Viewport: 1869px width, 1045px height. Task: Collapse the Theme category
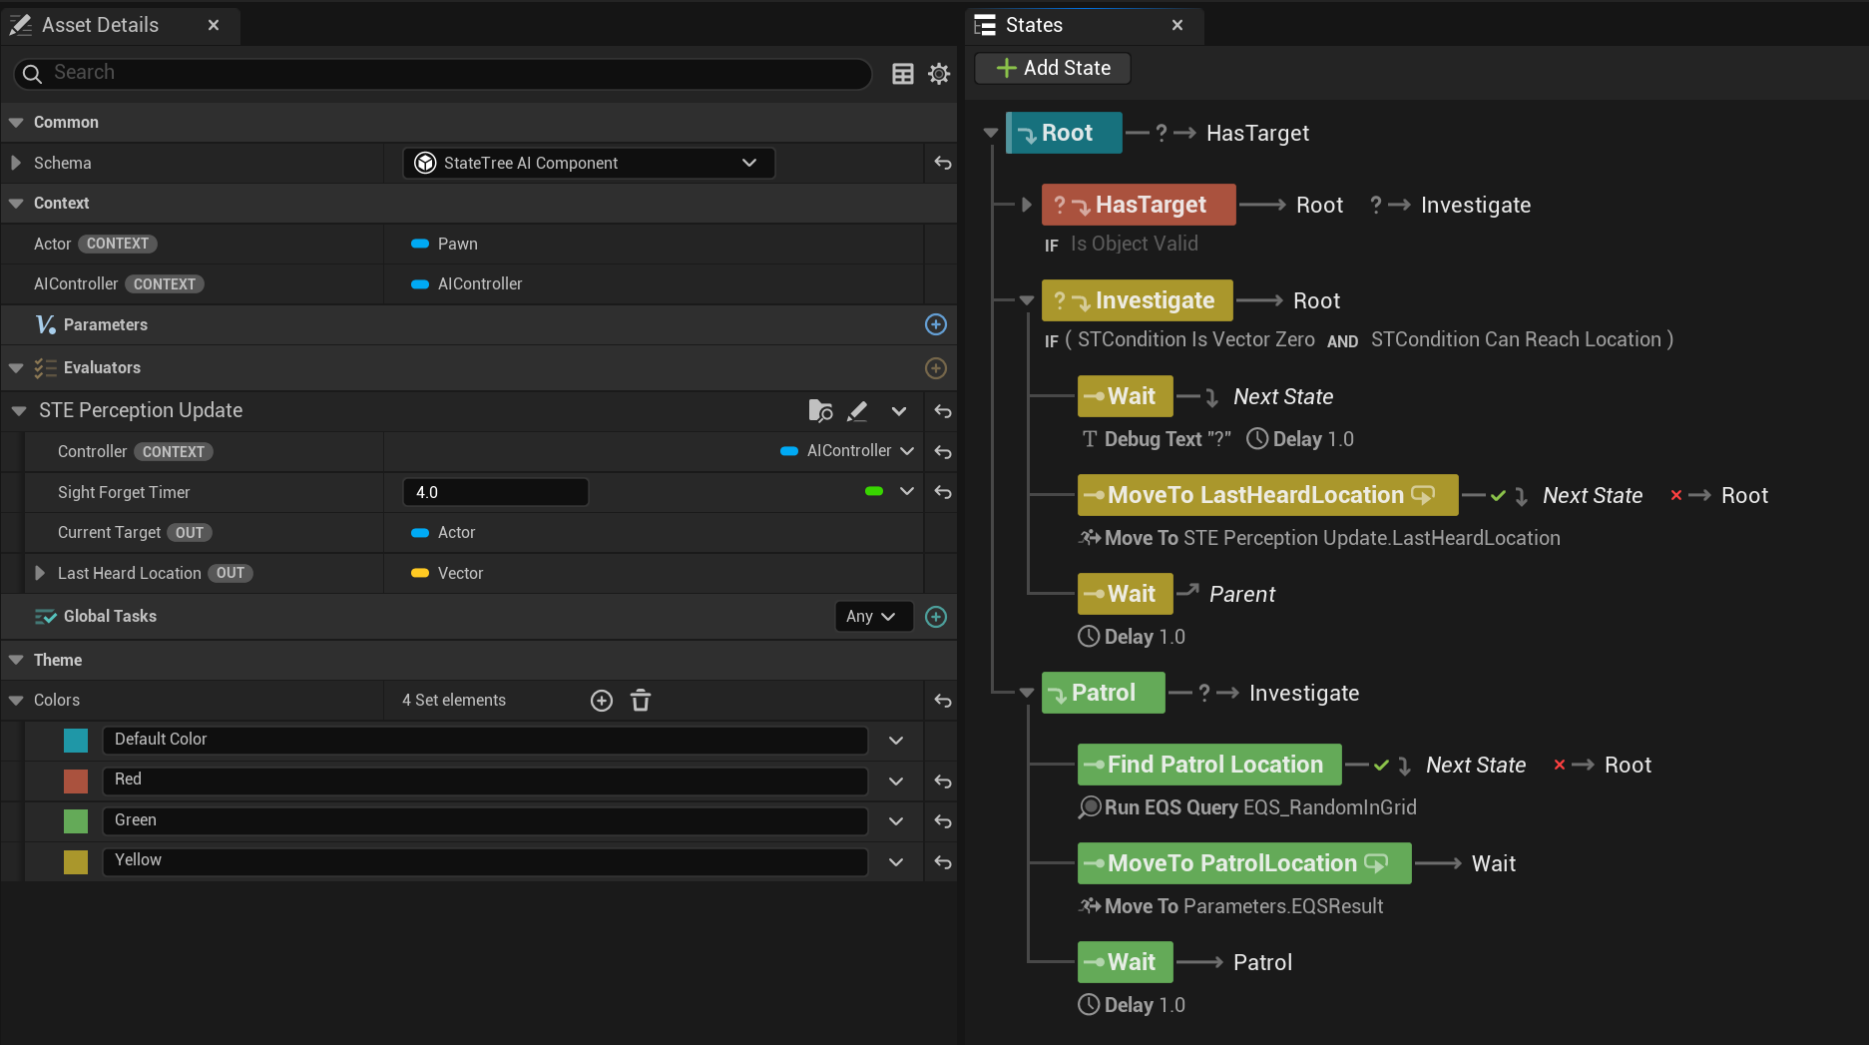[16, 660]
